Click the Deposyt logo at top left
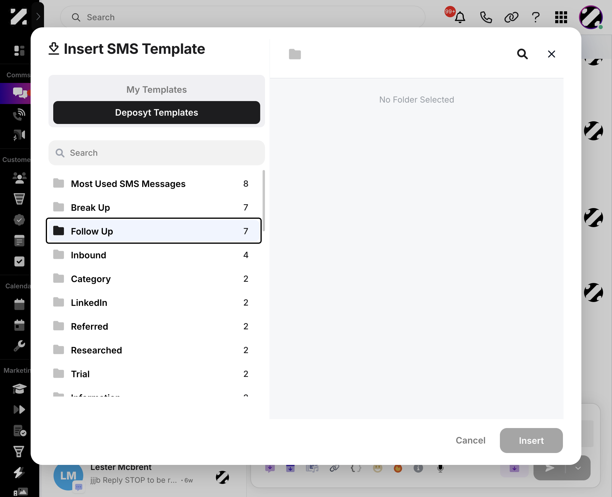 (18, 16)
